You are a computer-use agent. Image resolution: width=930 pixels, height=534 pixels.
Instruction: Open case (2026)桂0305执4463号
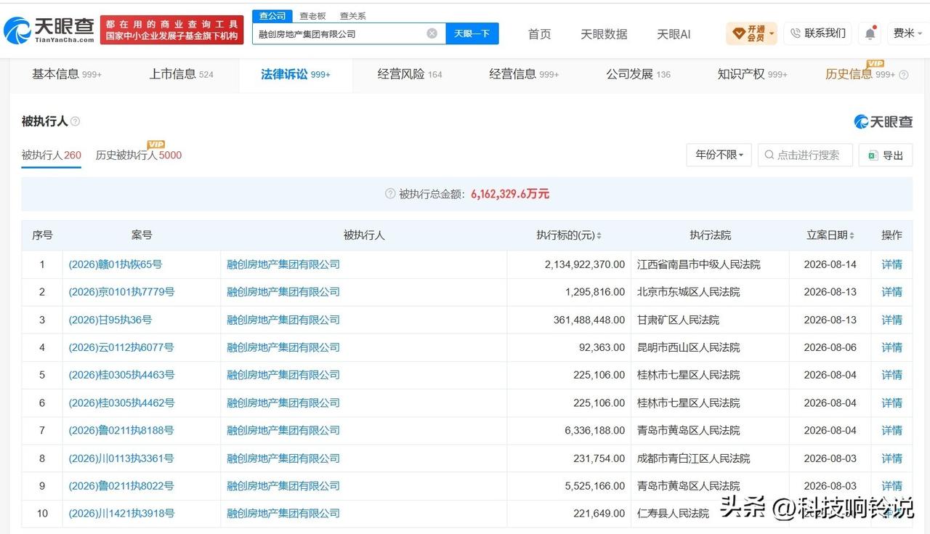point(121,375)
